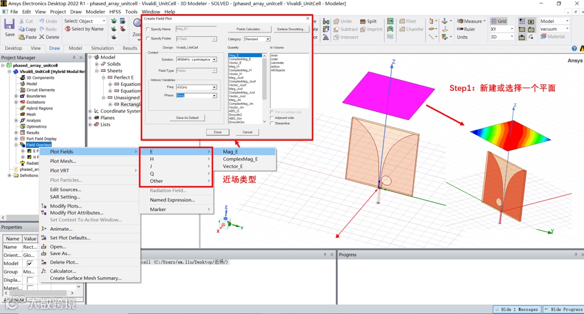Screen dimensions: 584x314
Task: Switch to the Results ribbon tab
Action: (130, 48)
